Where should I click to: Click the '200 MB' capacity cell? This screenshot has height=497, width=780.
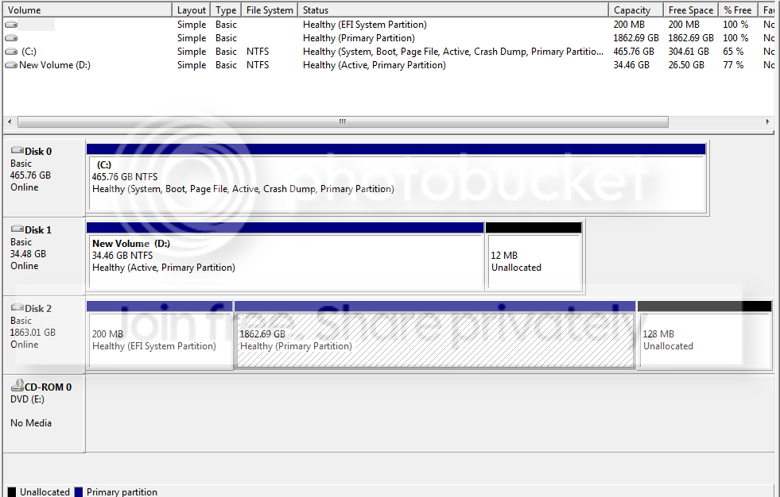click(x=629, y=25)
